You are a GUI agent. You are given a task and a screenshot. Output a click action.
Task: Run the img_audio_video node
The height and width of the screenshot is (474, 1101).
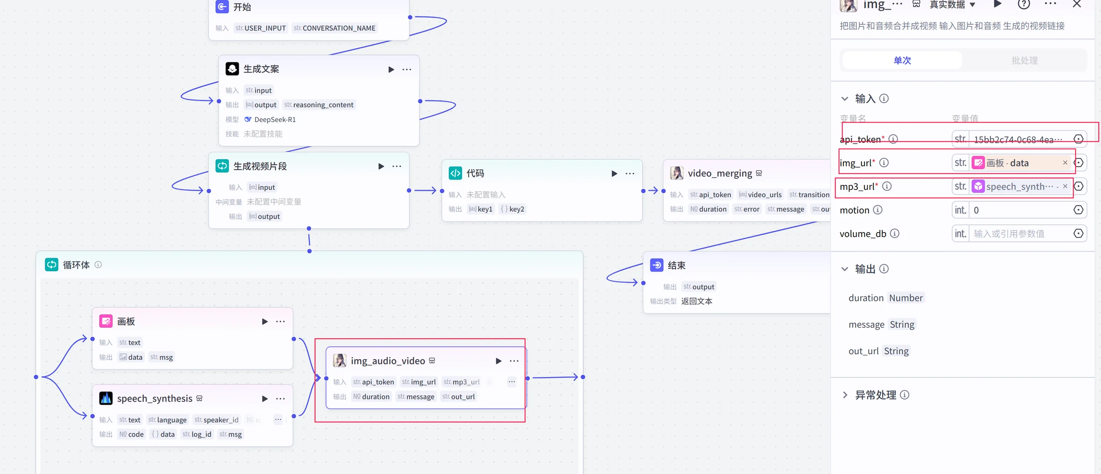tap(498, 361)
